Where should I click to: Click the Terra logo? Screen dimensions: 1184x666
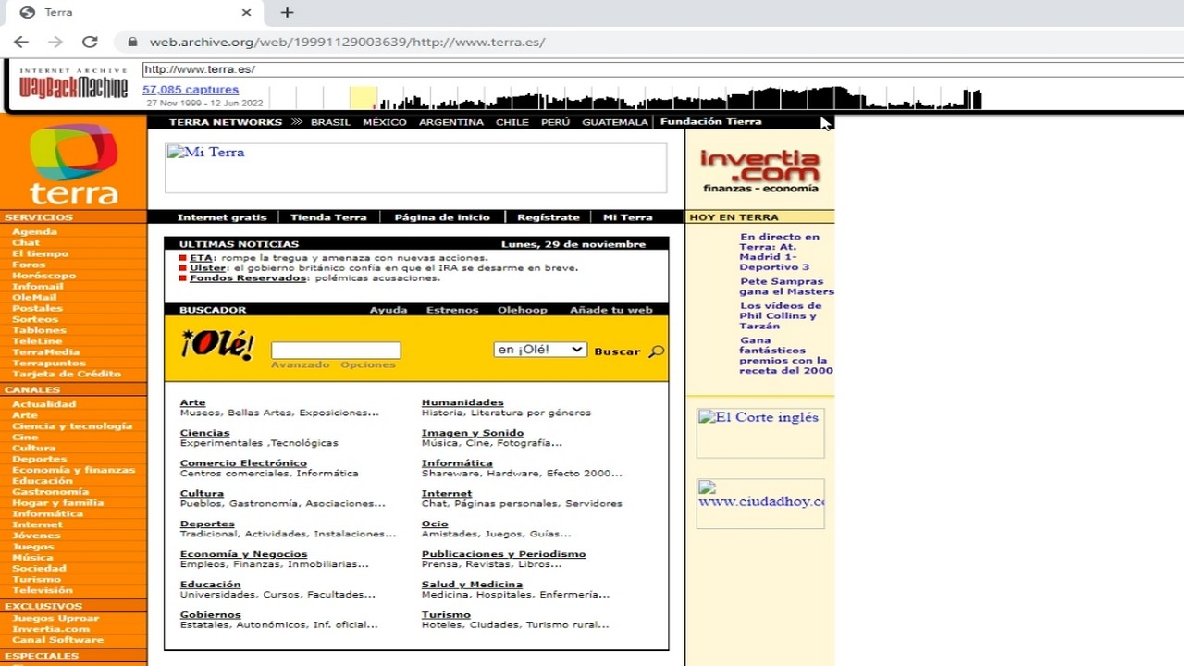point(74,165)
